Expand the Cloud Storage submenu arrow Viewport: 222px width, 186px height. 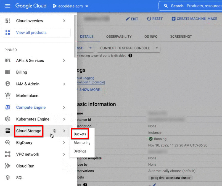coord(64,131)
